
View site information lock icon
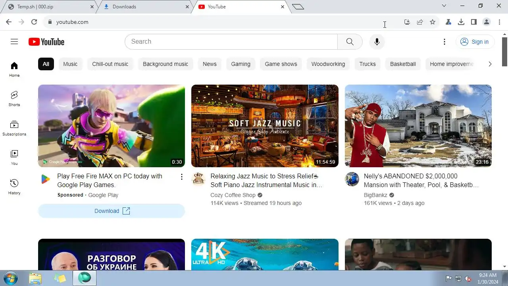tap(50, 22)
